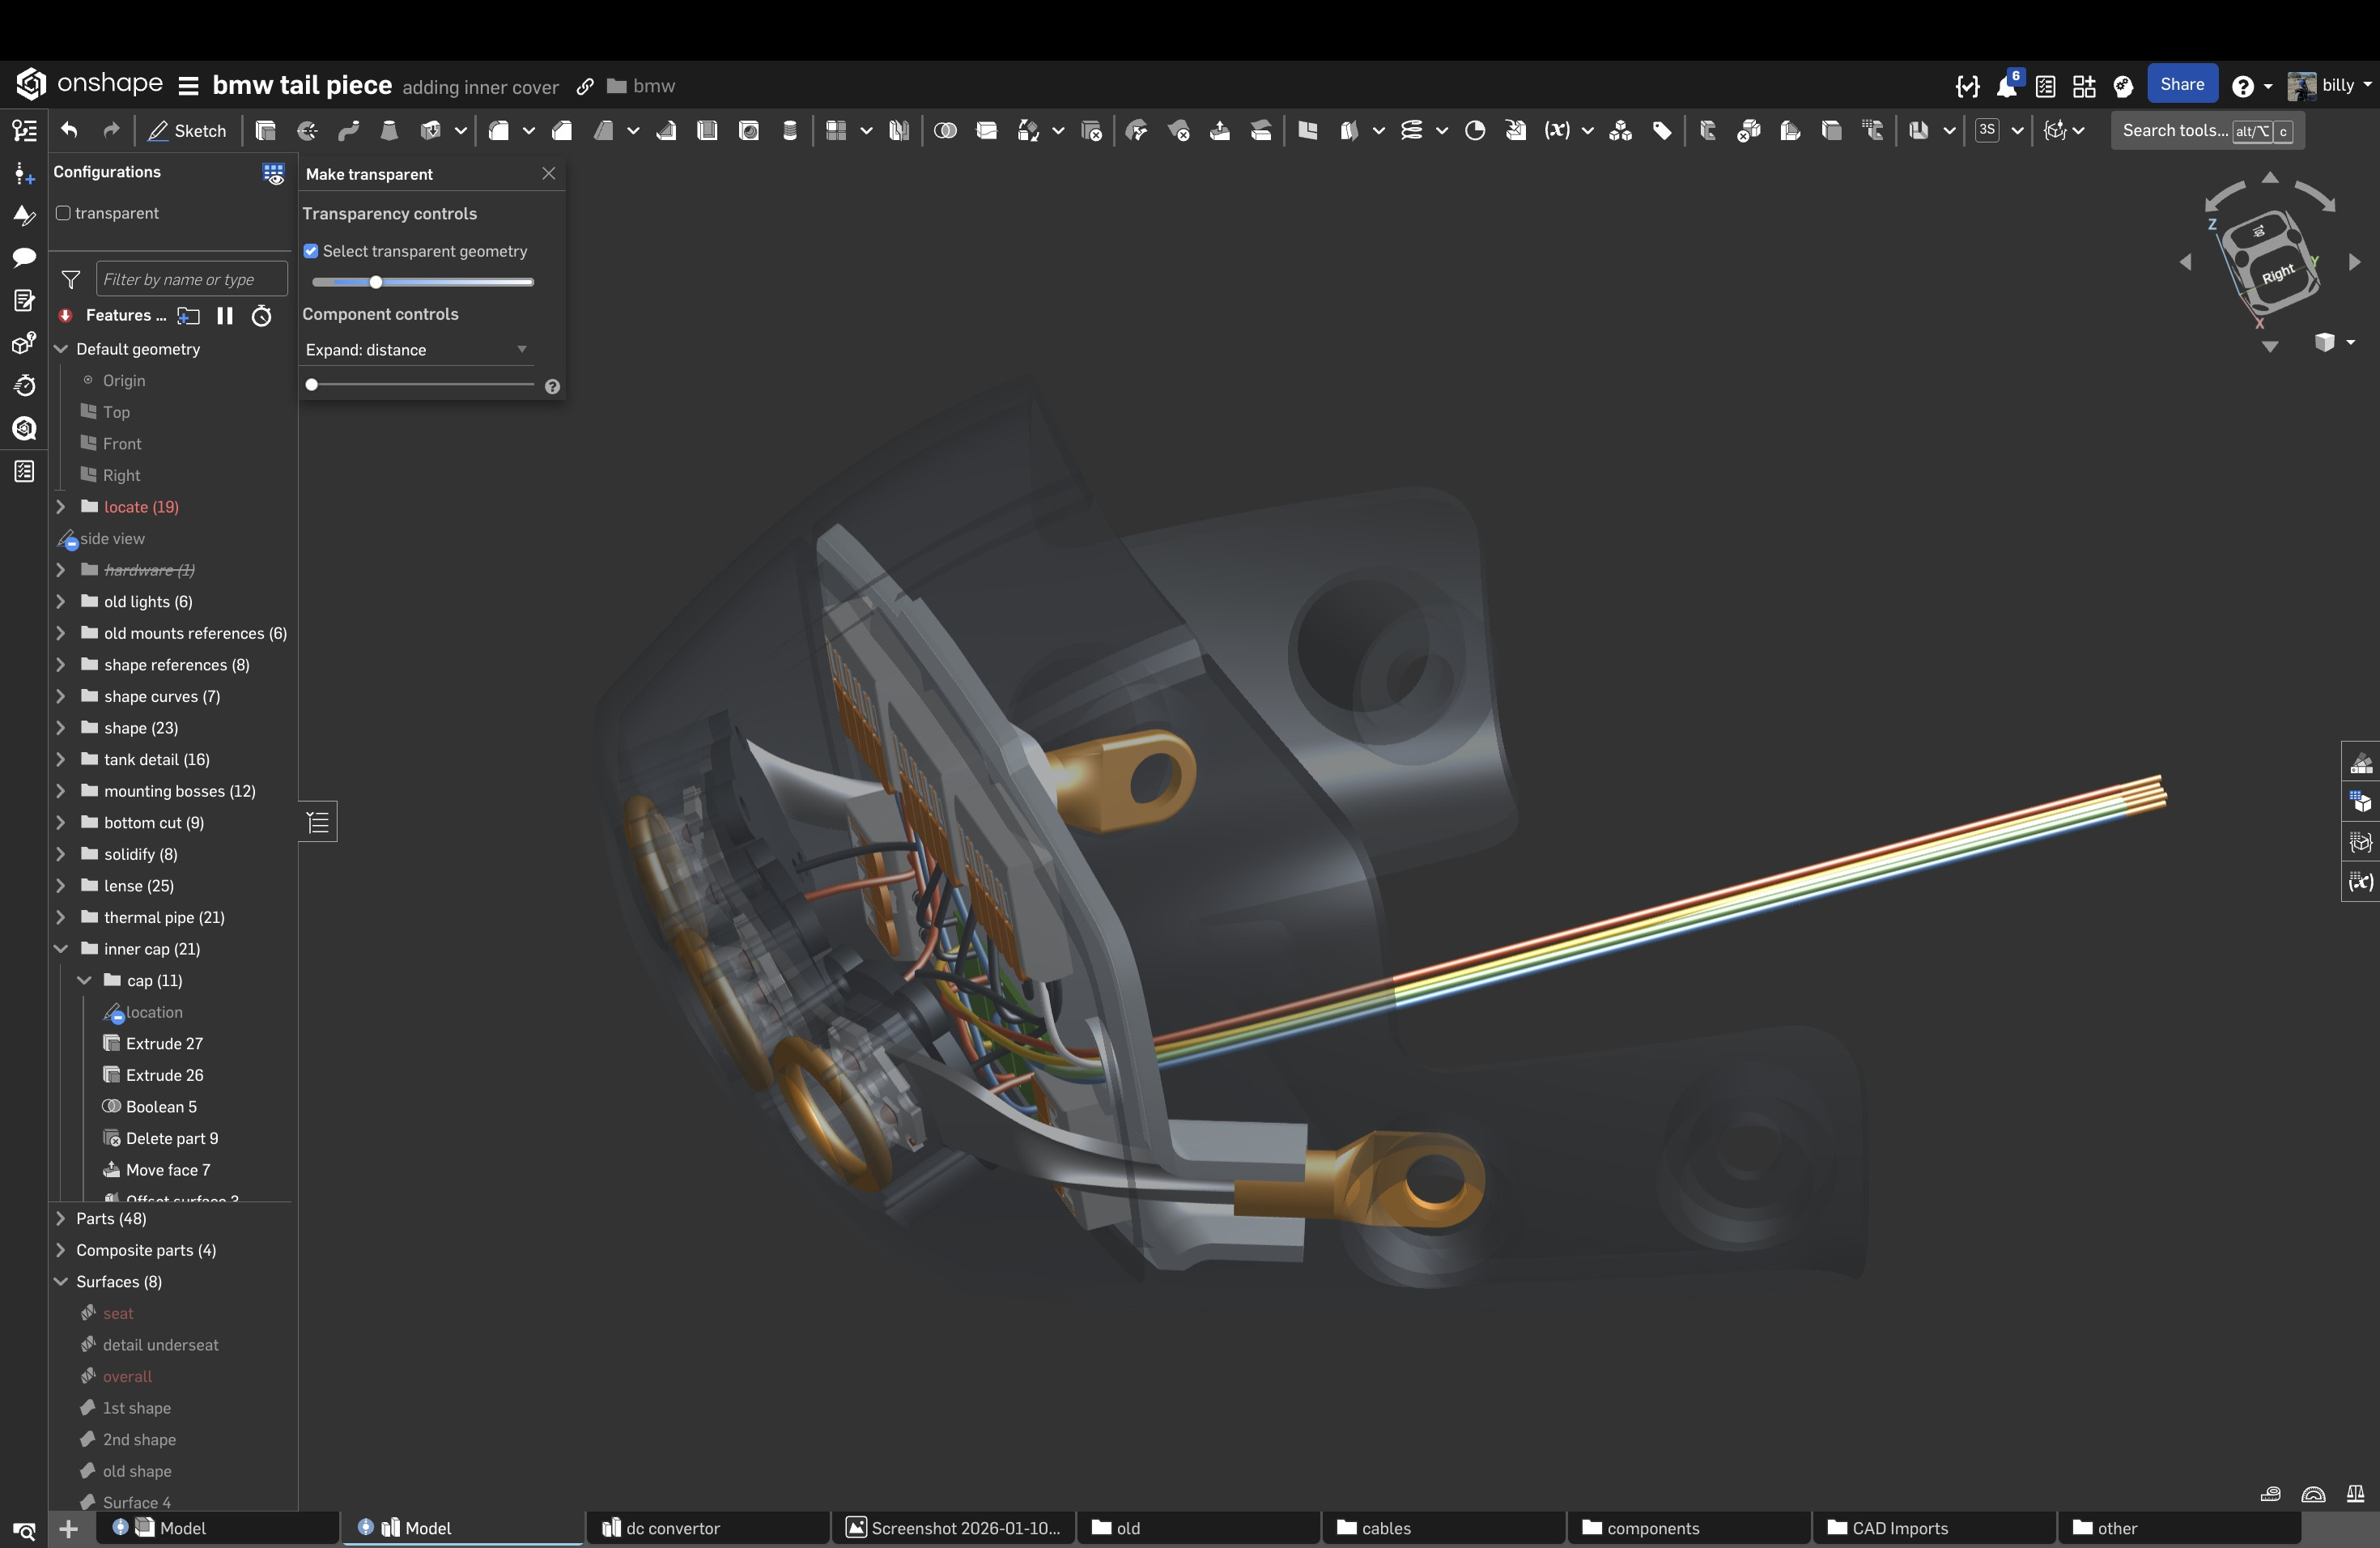Click the Extrude tool icon

[x=265, y=130]
